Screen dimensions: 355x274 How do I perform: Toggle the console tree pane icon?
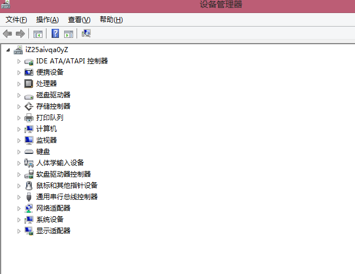38,34
